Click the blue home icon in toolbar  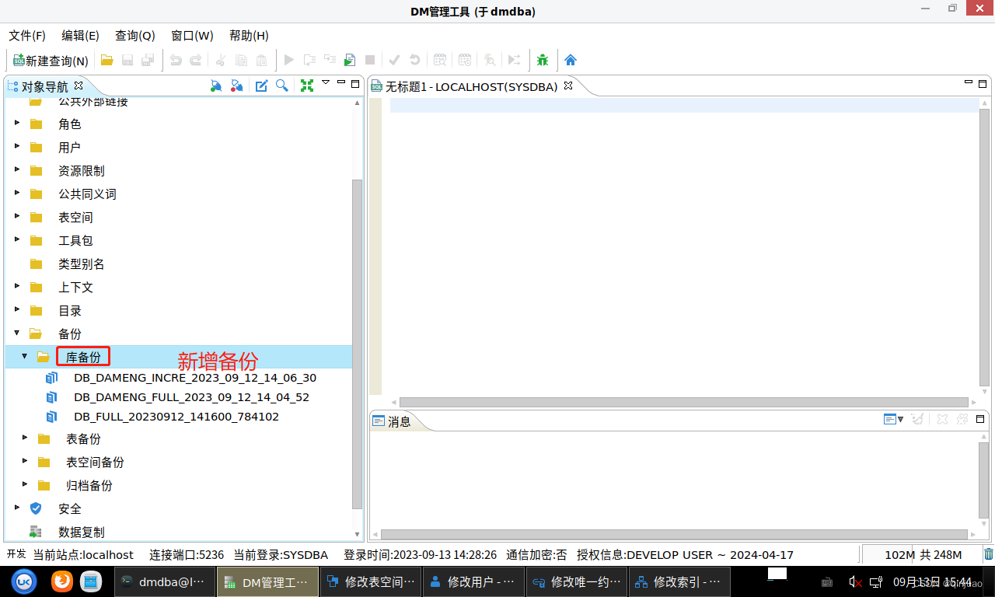coord(571,60)
